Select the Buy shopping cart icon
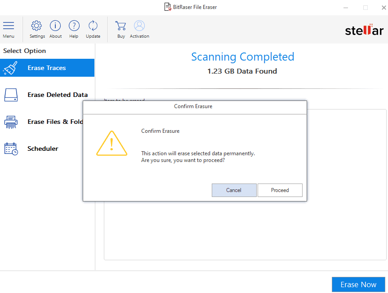Viewport: 388px width, 293px height. coord(120,26)
